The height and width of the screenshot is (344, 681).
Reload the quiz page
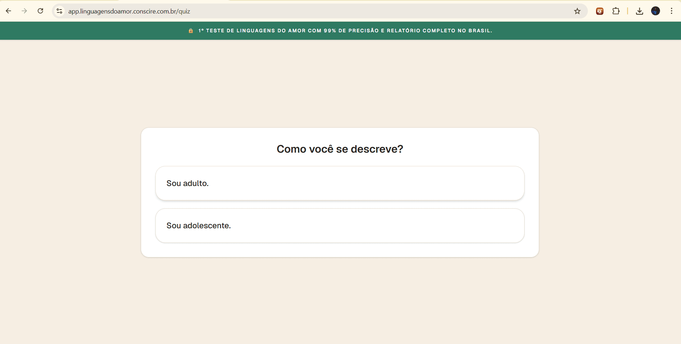(40, 11)
